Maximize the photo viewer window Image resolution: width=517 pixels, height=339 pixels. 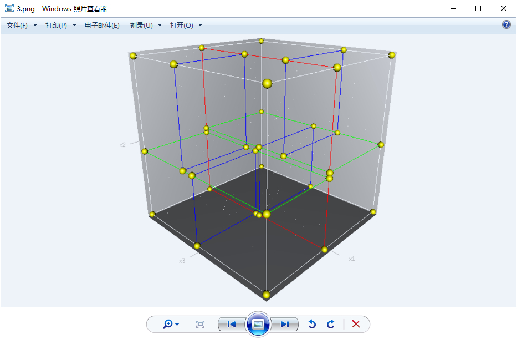(478, 8)
